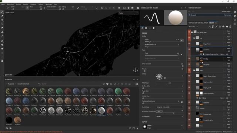Image resolution: width=237 pixels, height=133 pixels.
Task: Click pen pressure icon next to Größe slider
Action: (x=182, y=40)
